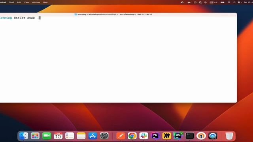The width and height of the screenshot is (253, 142).
Task: Click the terminal window title text
Action: (x=115, y=15)
